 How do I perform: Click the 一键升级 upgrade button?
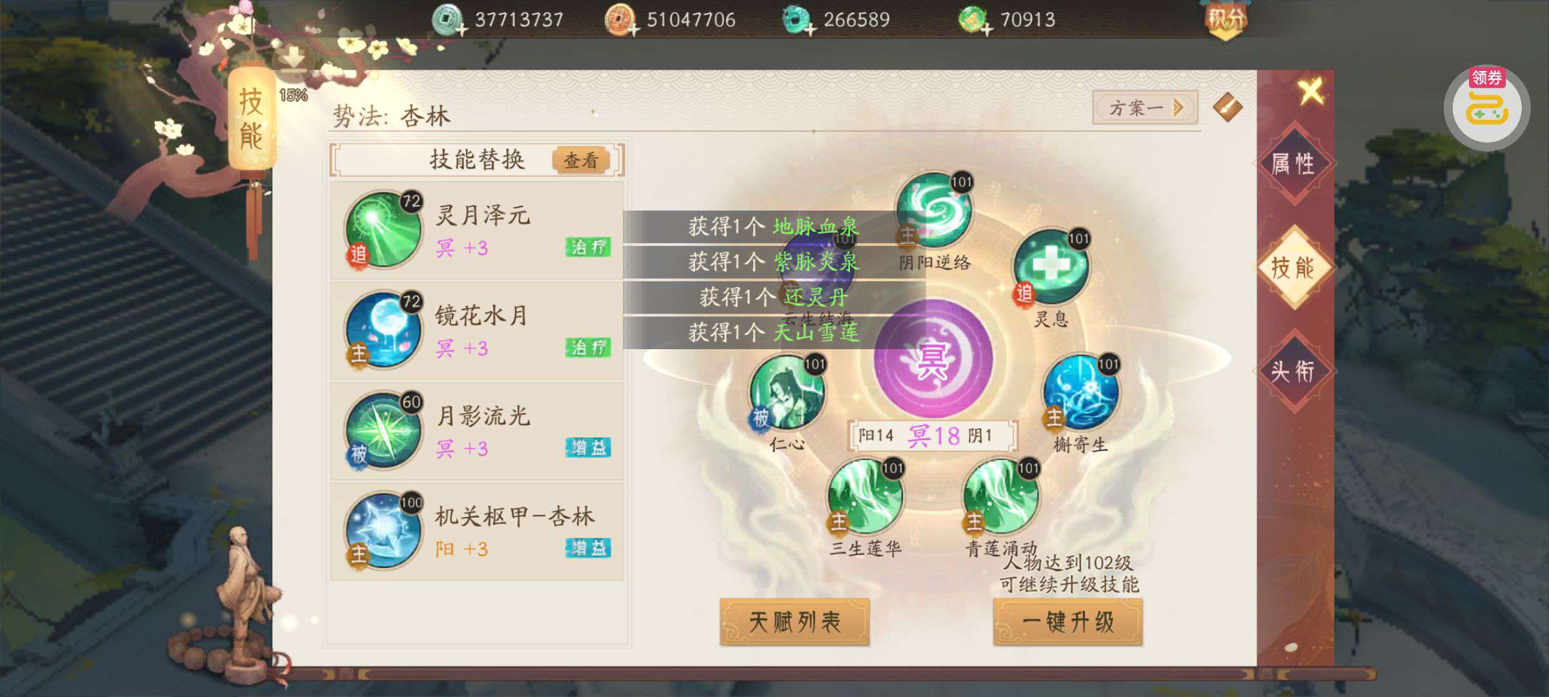pyautogui.click(x=1068, y=622)
